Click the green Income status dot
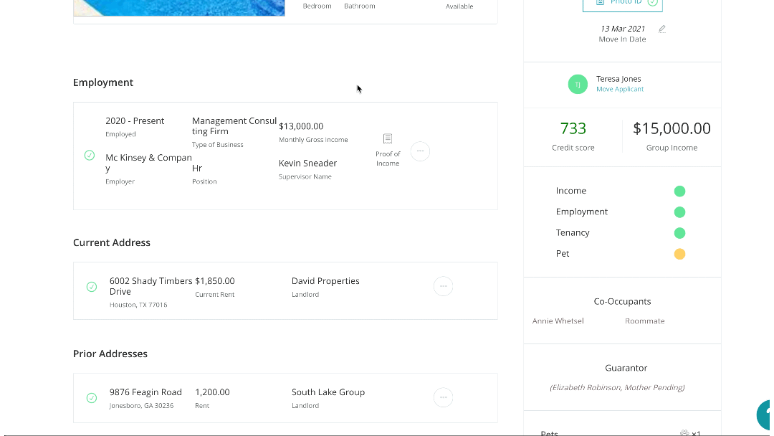 [679, 191]
